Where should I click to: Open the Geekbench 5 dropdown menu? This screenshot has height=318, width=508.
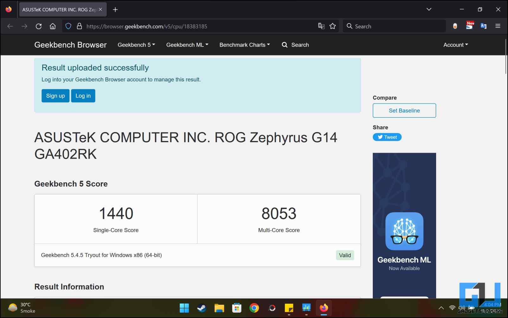tap(136, 45)
